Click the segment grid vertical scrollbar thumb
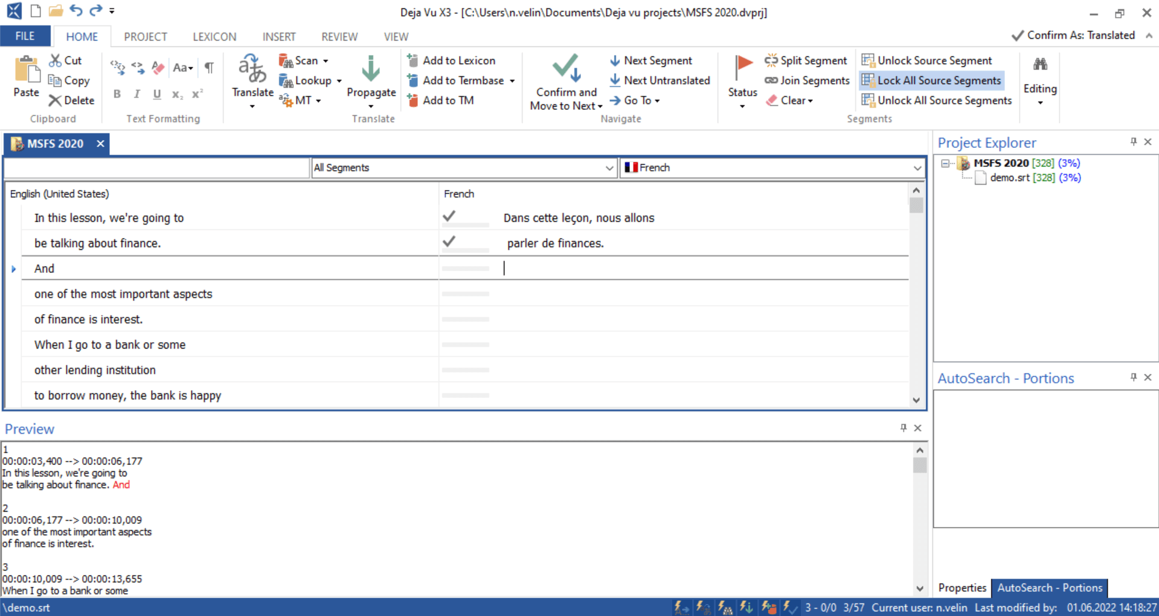The image size is (1159, 616). pyautogui.click(x=916, y=205)
